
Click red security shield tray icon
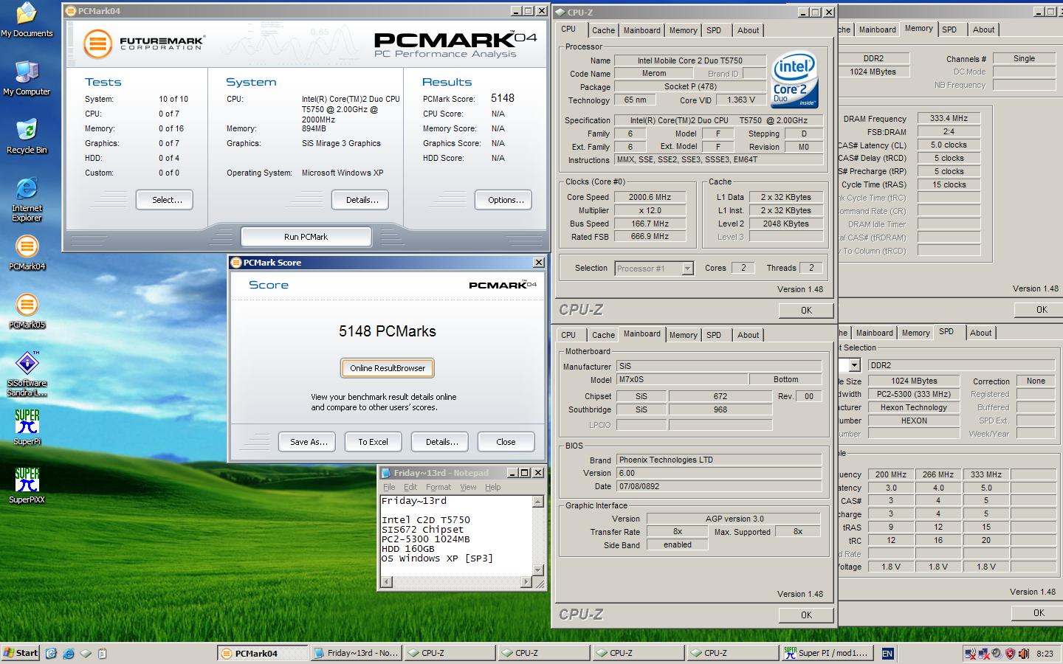pyautogui.click(x=1011, y=653)
